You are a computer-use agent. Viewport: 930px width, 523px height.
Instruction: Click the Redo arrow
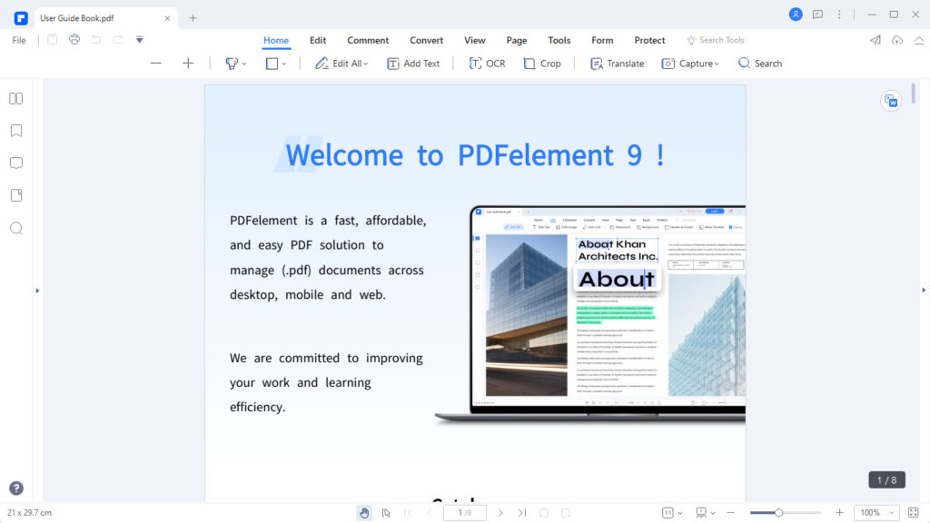tap(117, 39)
